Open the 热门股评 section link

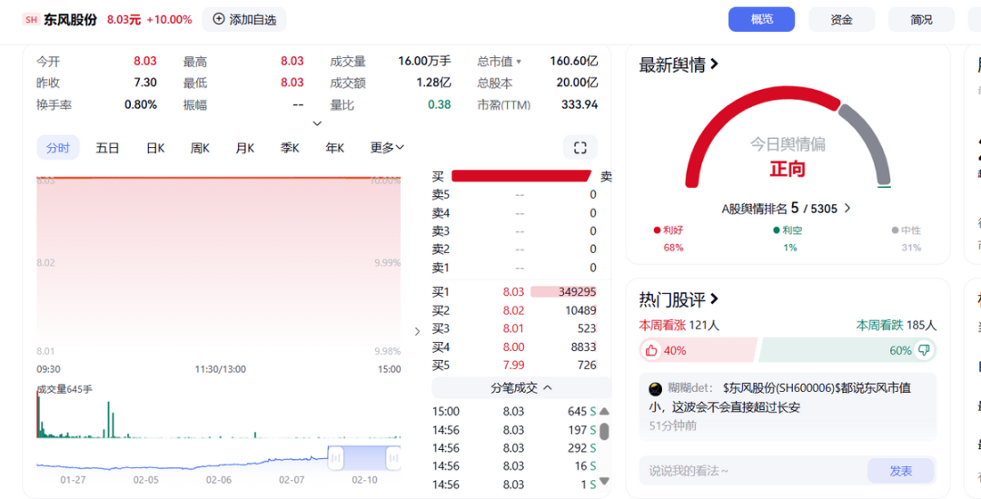679,299
